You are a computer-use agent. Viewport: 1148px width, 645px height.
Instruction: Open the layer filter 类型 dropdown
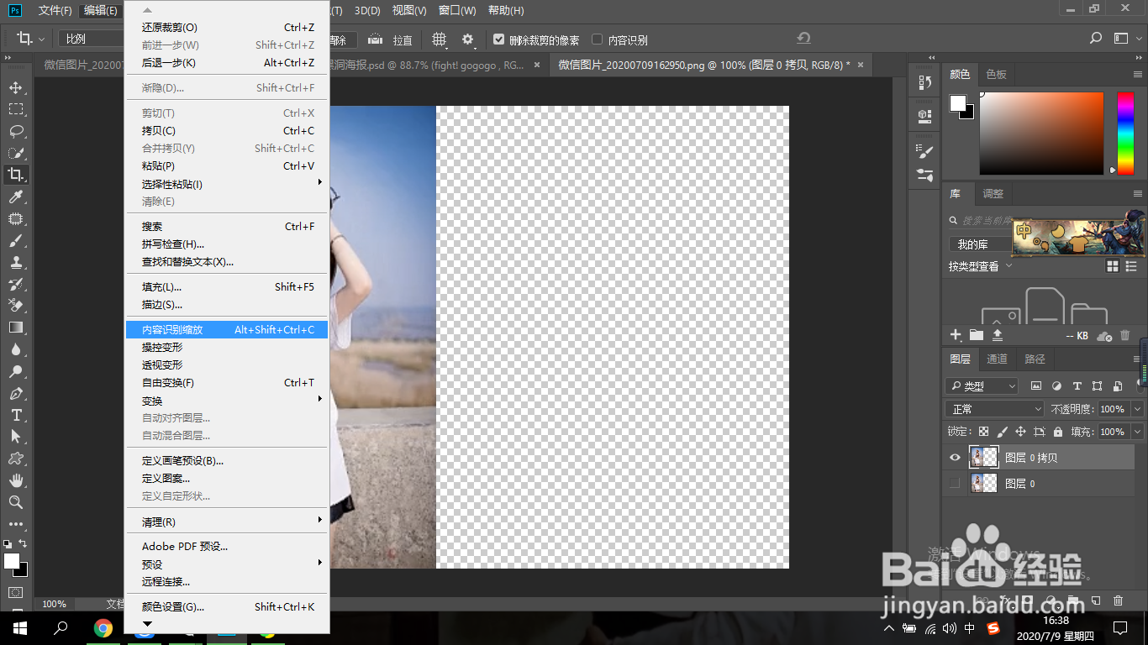(982, 386)
